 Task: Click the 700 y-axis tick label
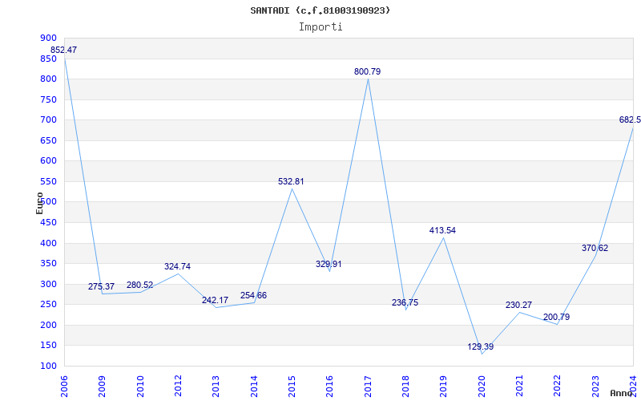click(48, 119)
